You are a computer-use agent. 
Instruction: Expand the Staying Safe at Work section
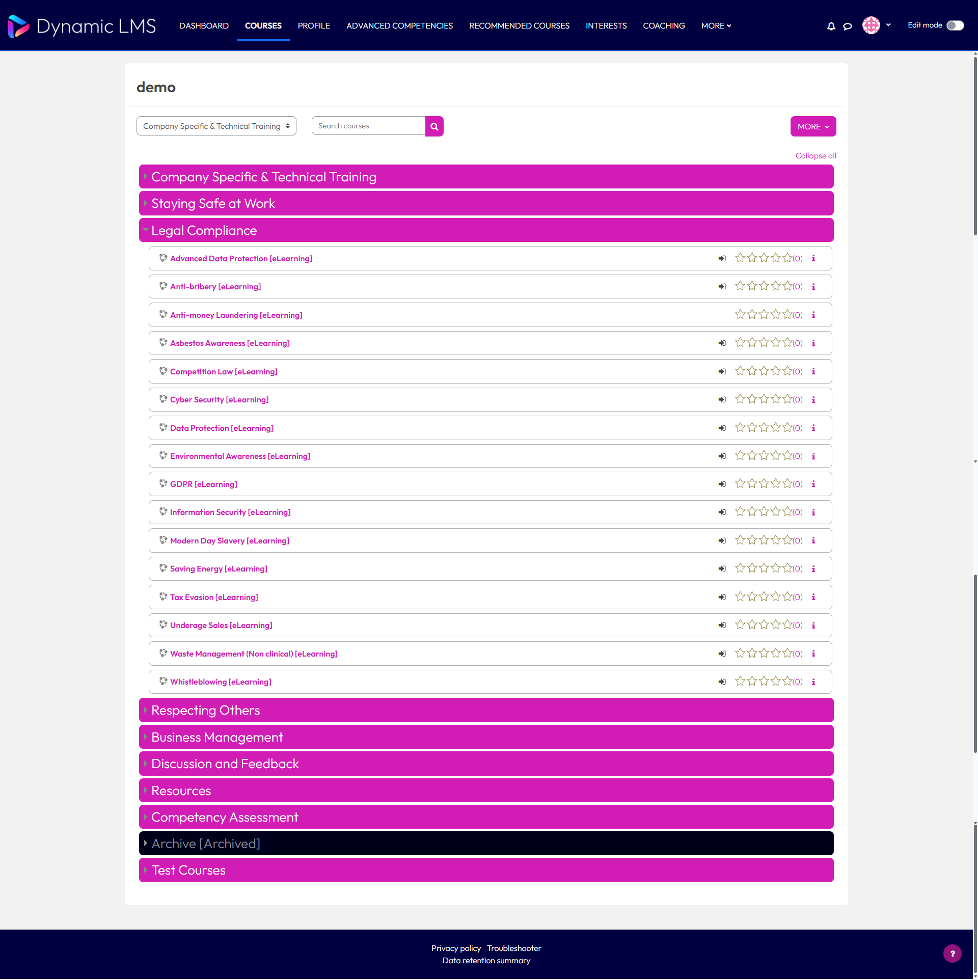[x=486, y=203]
